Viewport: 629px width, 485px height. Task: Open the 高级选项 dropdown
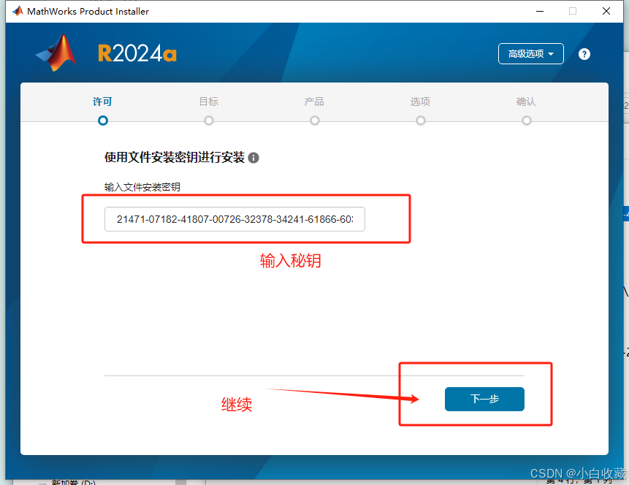pyautogui.click(x=530, y=54)
